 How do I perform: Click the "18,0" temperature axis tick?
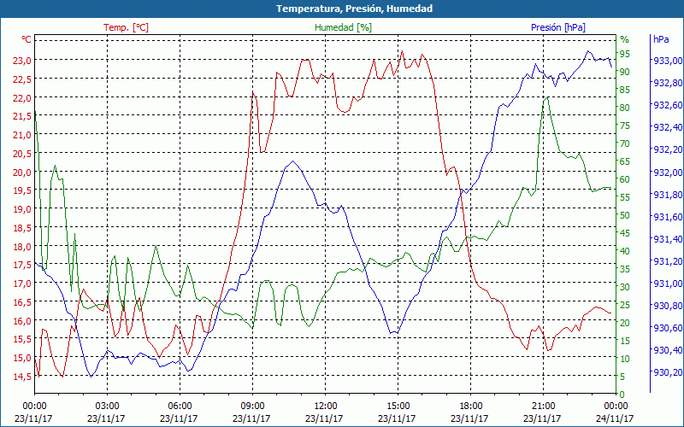(21, 247)
